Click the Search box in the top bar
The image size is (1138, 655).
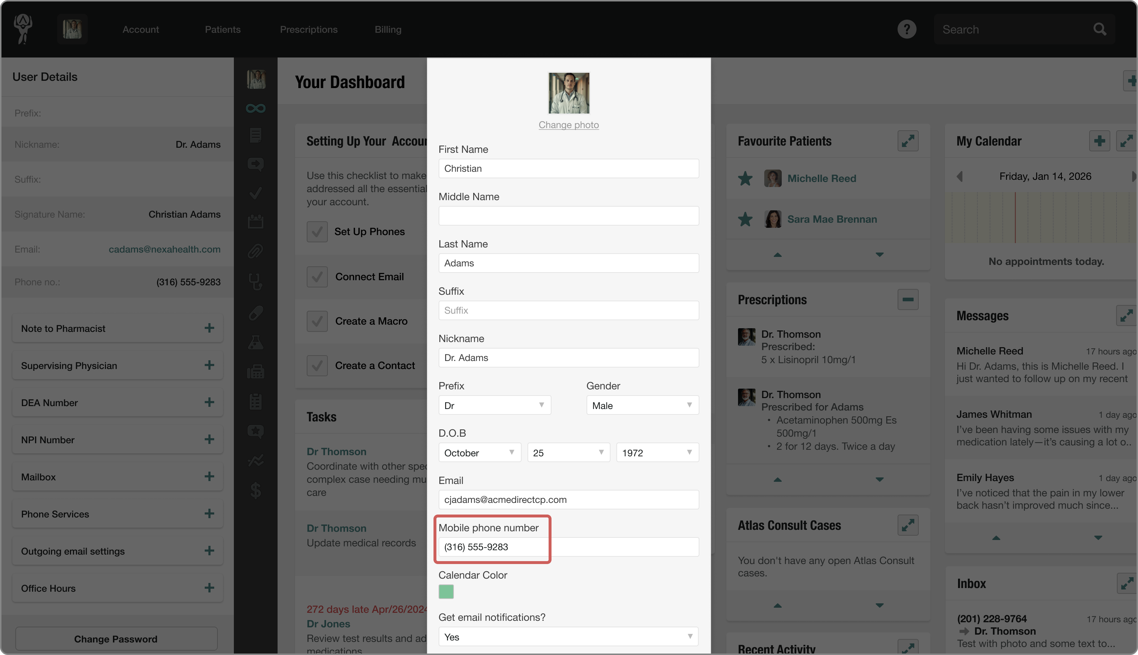[1024, 29]
